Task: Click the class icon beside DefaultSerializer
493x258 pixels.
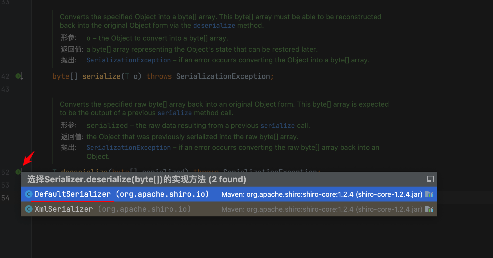Action: tap(29, 194)
